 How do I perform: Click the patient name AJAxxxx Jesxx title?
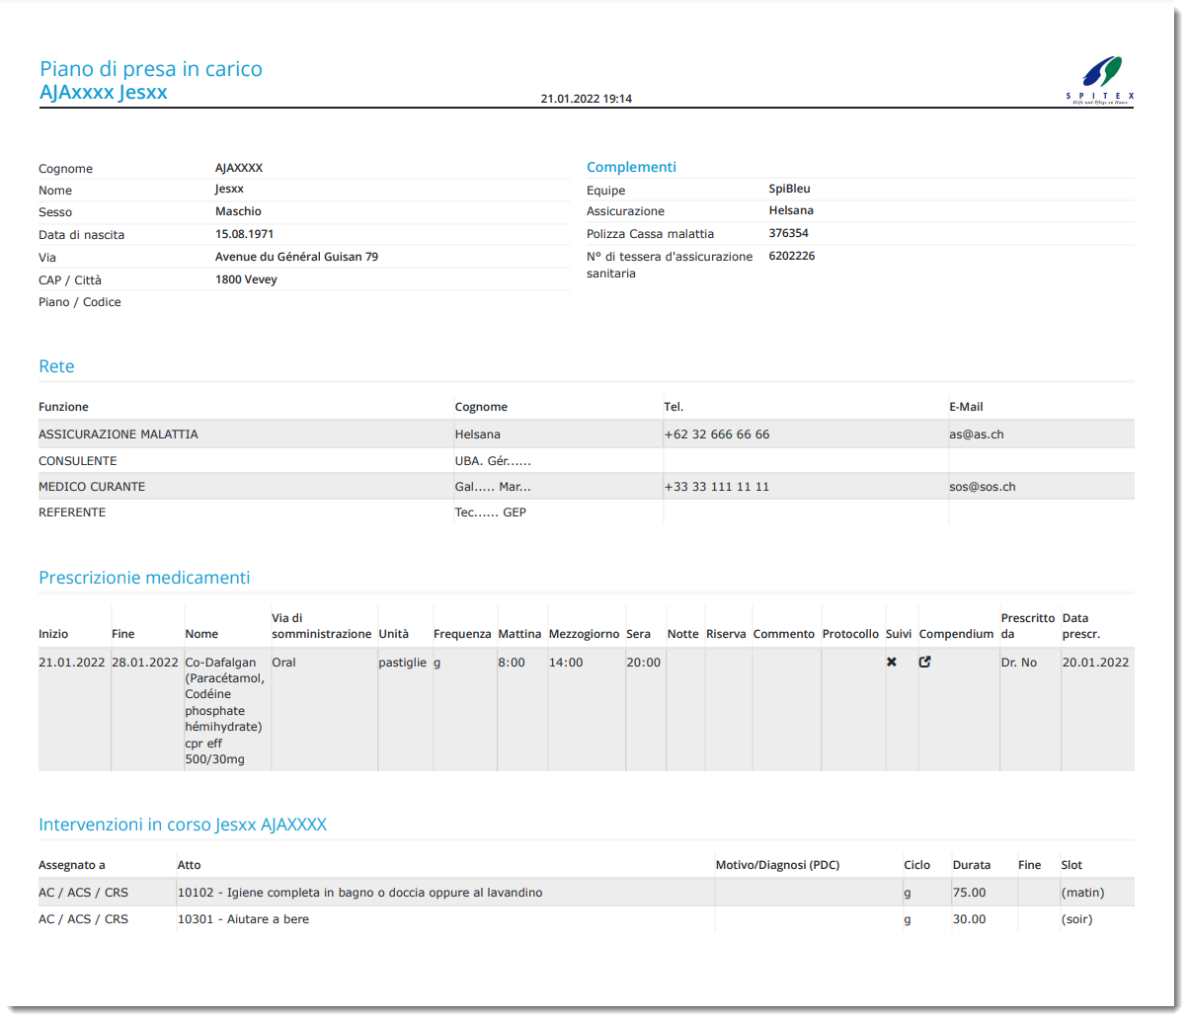(104, 93)
